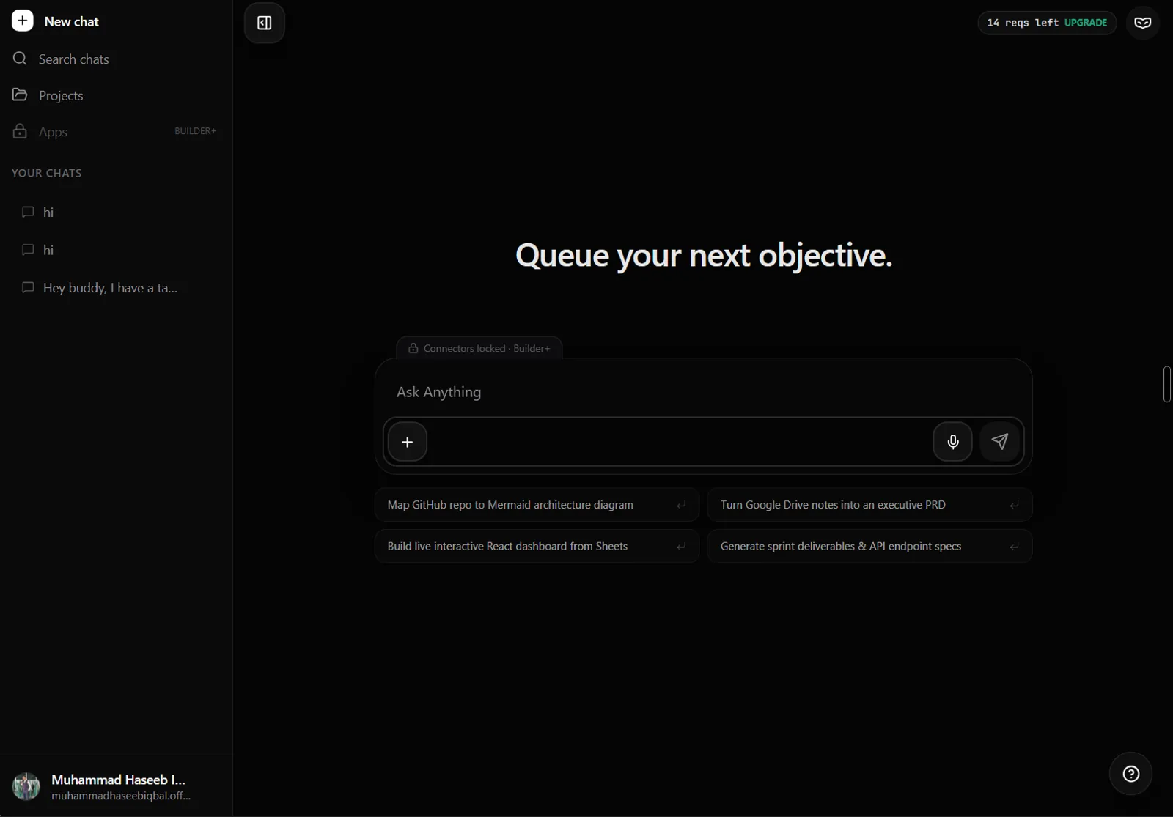Click the lock icon in Connectors locked tab
The image size is (1173, 817).
[x=413, y=348]
